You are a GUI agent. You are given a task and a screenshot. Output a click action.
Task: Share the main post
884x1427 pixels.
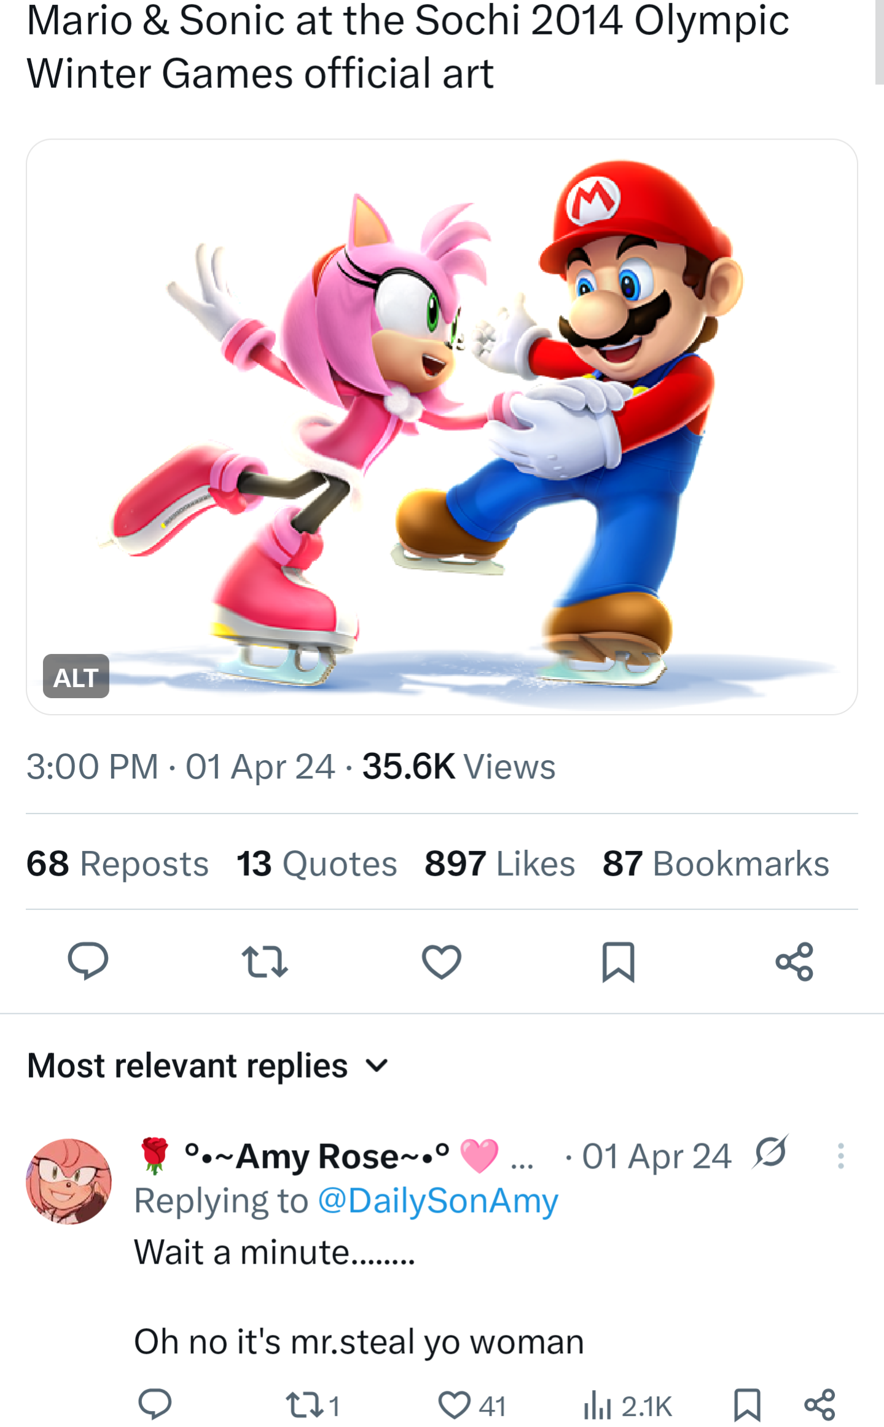[794, 961]
